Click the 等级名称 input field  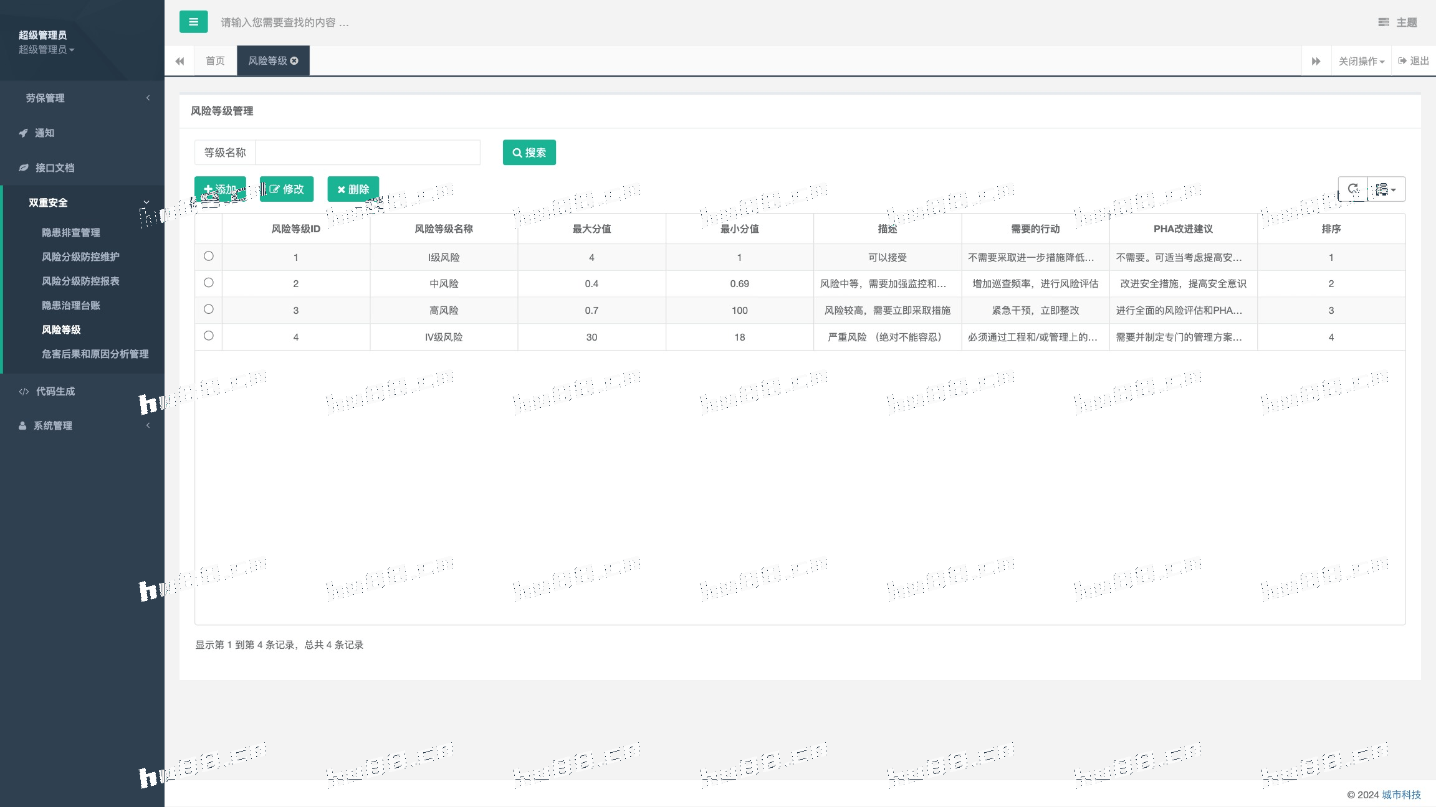point(368,153)
